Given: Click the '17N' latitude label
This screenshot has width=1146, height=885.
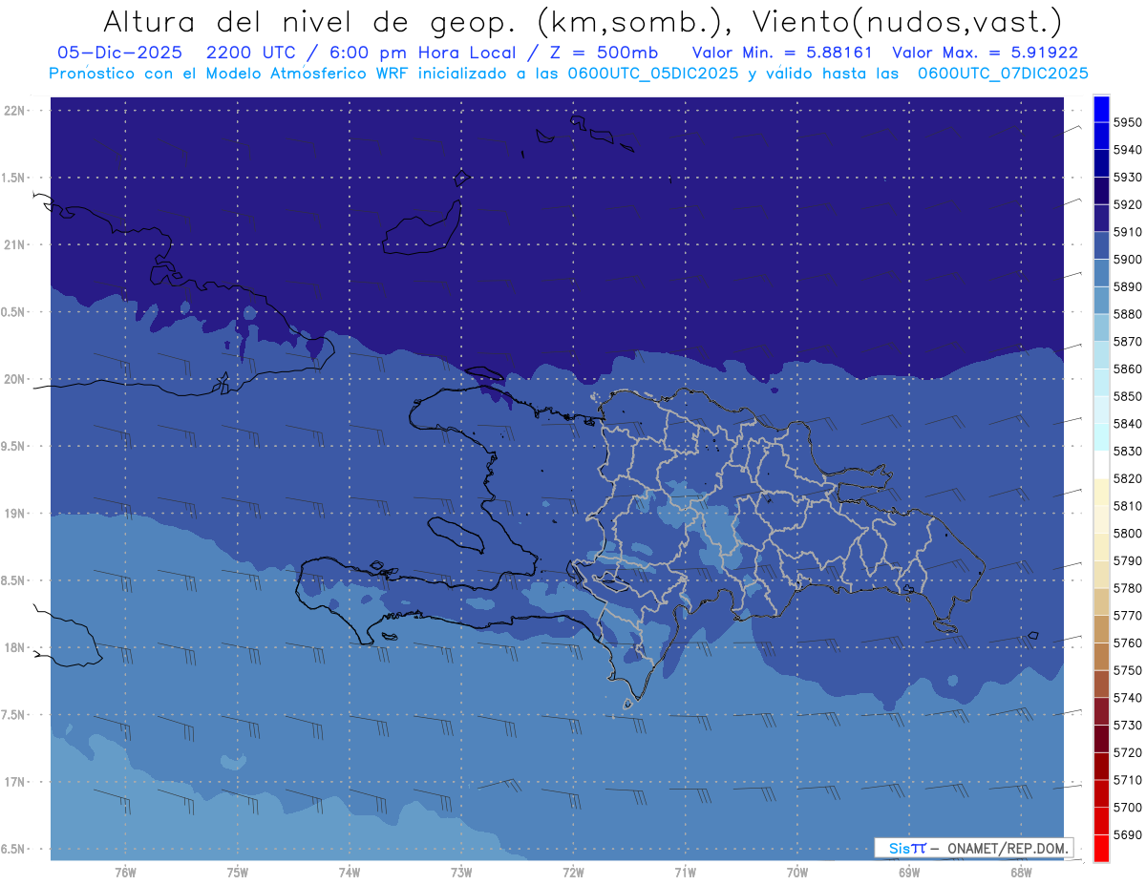Looking at the screenshot, I should pos(13,782).
